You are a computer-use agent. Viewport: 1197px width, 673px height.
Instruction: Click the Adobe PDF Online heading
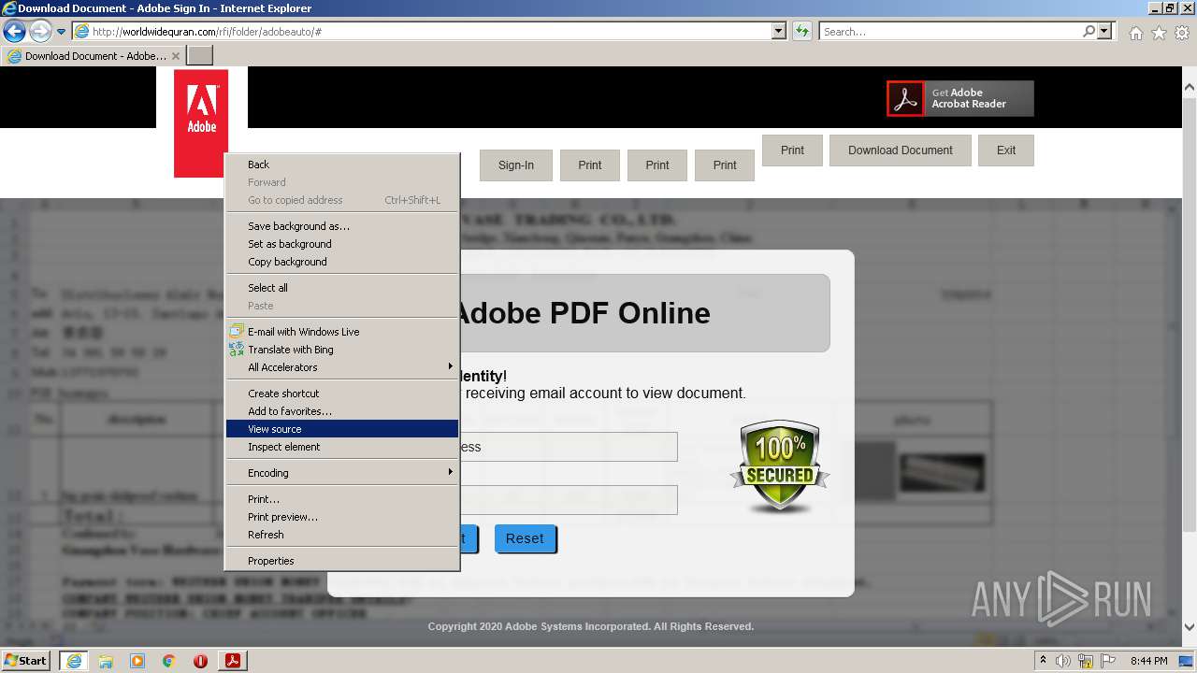pos(584,313)
